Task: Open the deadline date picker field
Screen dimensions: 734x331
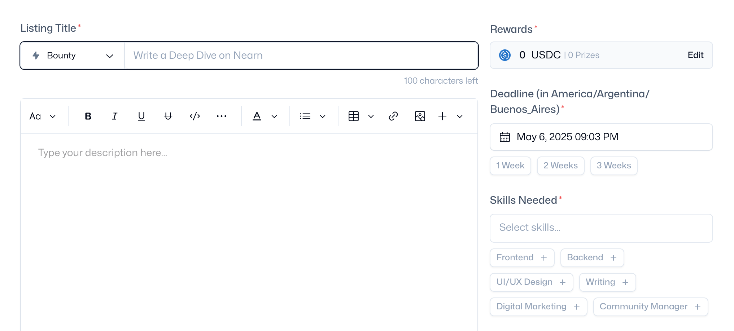Action: (x=601, y=137)
